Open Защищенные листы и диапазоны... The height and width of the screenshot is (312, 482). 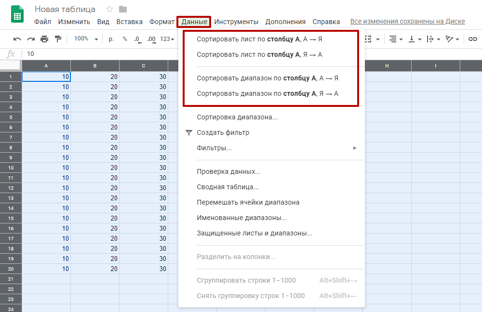[x=271, y=233]
